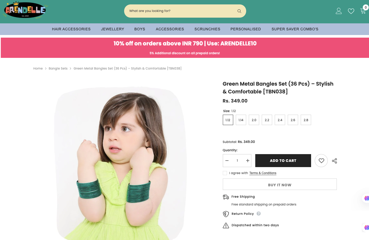The width and height of the screenshot is (369, 240).
Task: Choose size 1.14 option
Action: click(241, 120)
